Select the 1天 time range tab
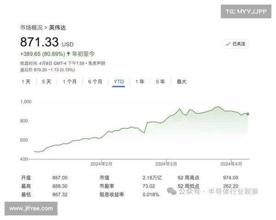The height and width of the screenshot is (220, 276). click(26, 82)
